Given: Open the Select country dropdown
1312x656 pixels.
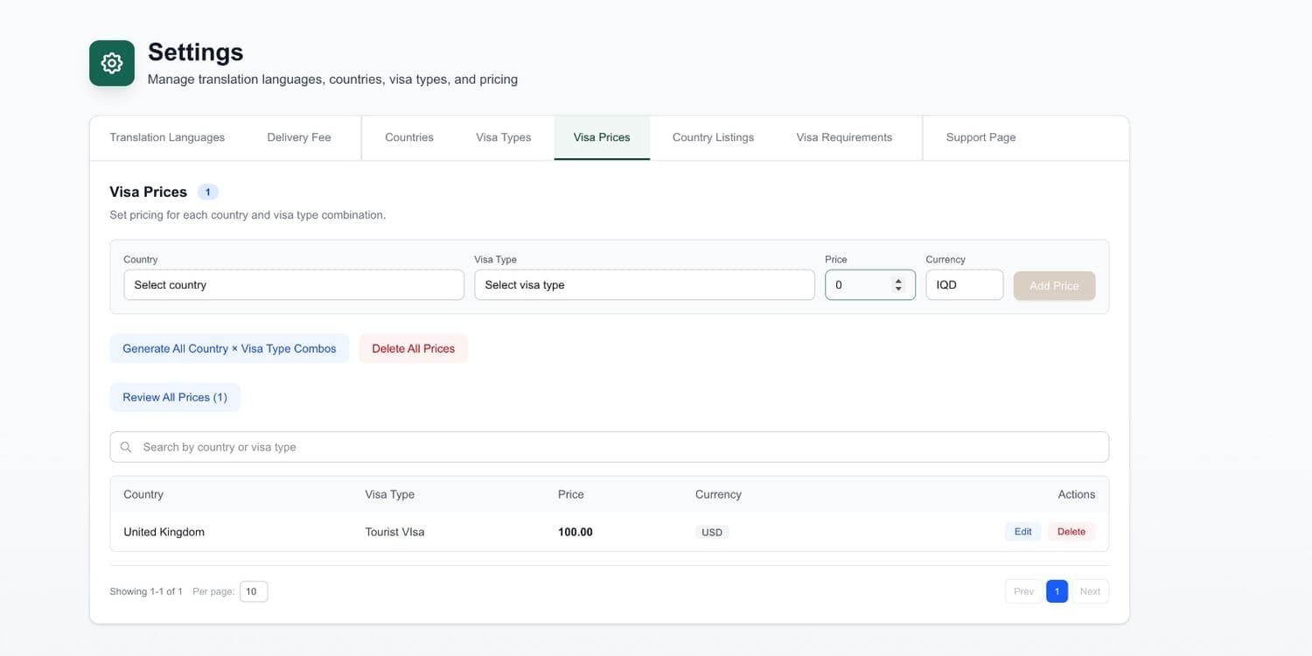Looking at the screenshot, I should click(294, 285).
